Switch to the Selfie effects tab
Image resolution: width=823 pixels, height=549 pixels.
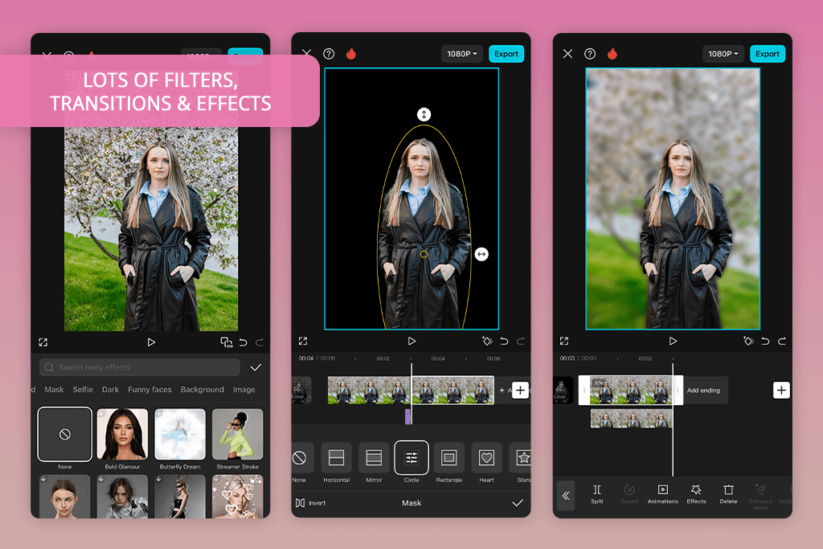coord(83,389)
